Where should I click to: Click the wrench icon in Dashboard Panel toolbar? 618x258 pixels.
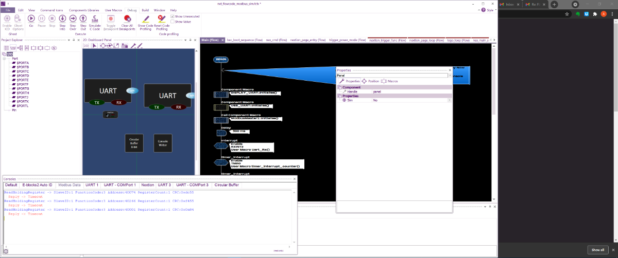pyautogui.click(x=132, y=46)
